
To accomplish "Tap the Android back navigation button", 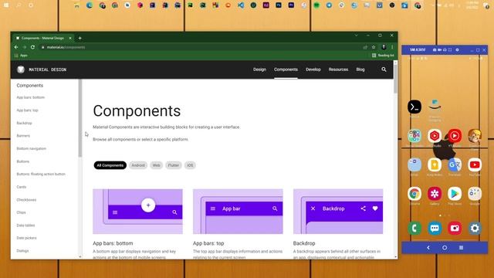I will (x=428, y=248).
